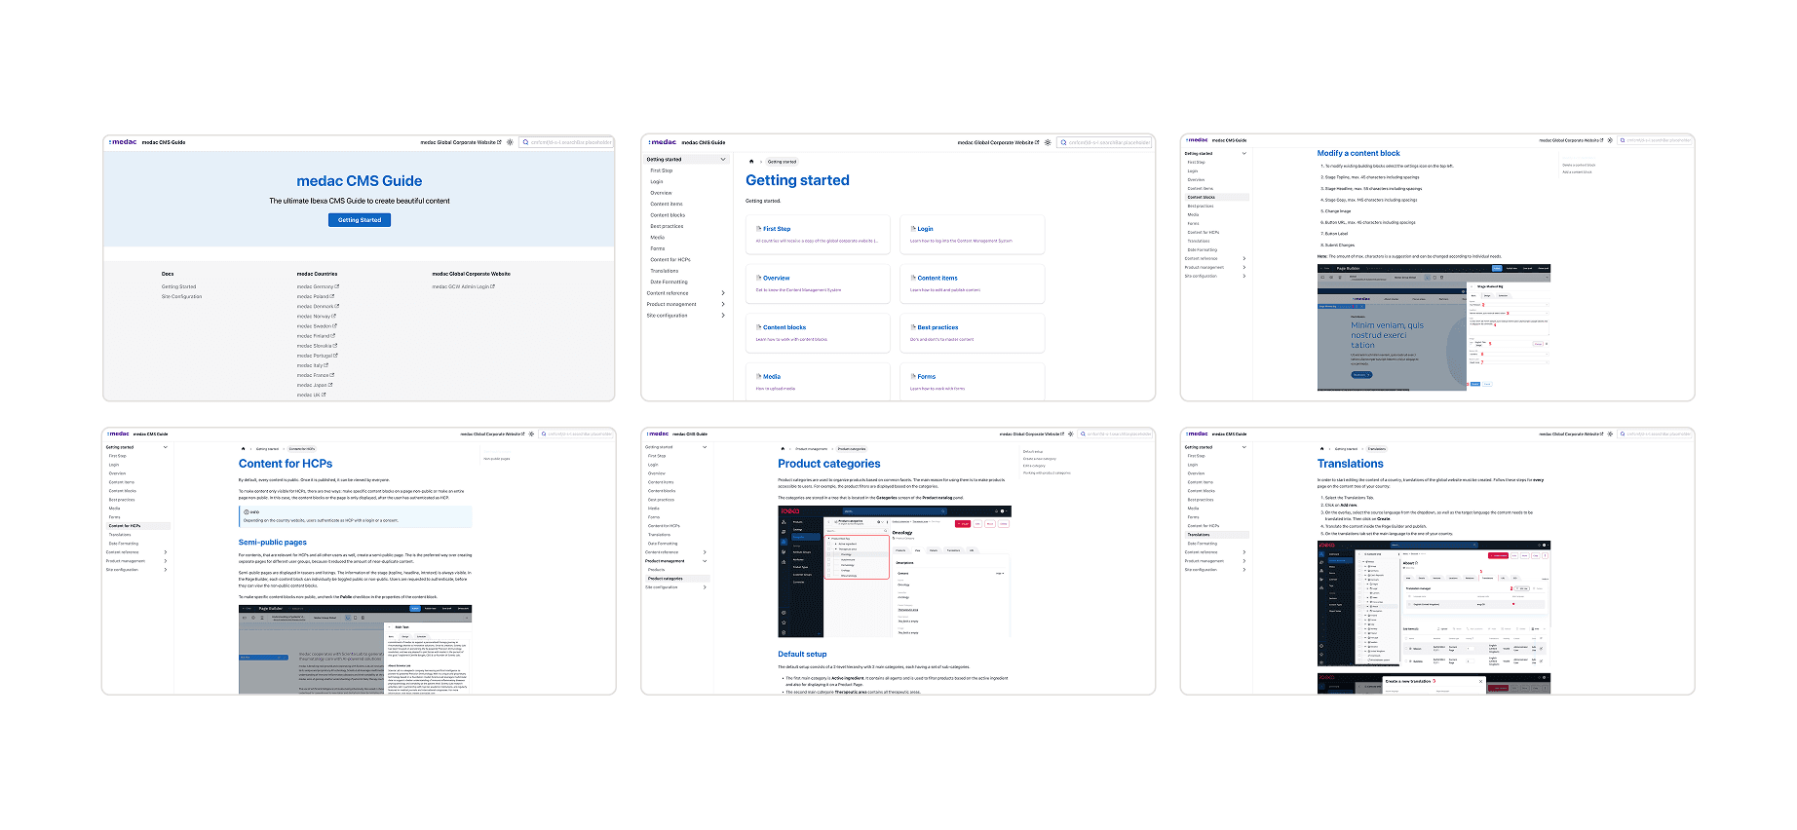This screenshot has width=1797, height=830.
Task: Click the search field on Getting started page
Action: pyautogui.click(x=1104, y=142)
